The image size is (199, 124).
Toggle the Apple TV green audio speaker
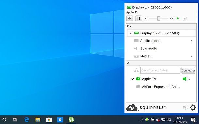click(185, 79)
